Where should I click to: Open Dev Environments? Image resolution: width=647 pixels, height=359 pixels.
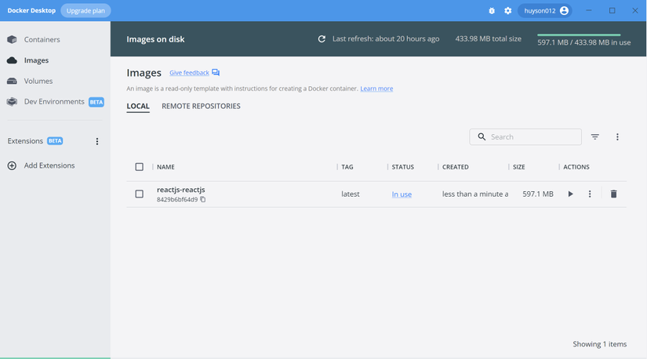click(x=54, y=102)
